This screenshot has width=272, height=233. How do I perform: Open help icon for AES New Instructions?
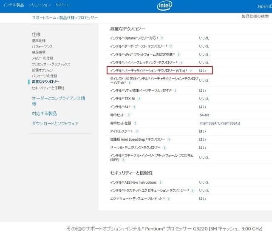[161, 182]
